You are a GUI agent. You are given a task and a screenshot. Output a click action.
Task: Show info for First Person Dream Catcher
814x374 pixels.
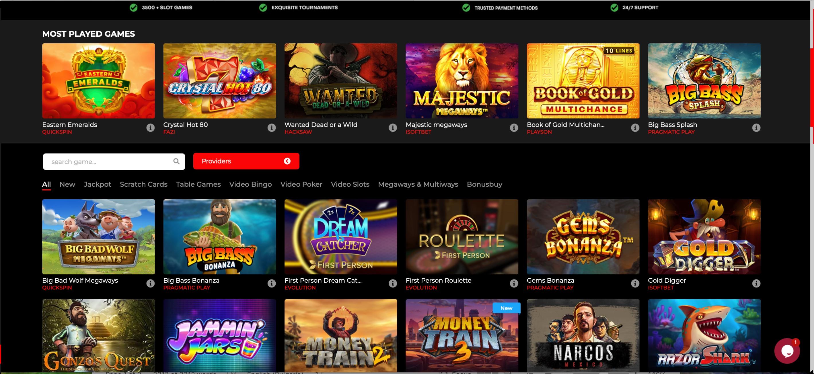click(393, 283)
